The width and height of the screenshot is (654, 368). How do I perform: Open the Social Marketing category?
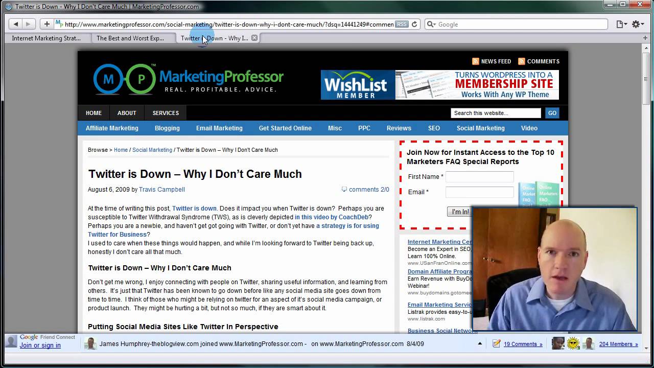click(480, 128)
